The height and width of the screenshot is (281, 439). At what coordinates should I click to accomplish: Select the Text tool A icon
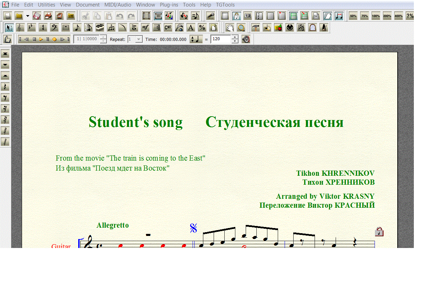tap(191, 28)
